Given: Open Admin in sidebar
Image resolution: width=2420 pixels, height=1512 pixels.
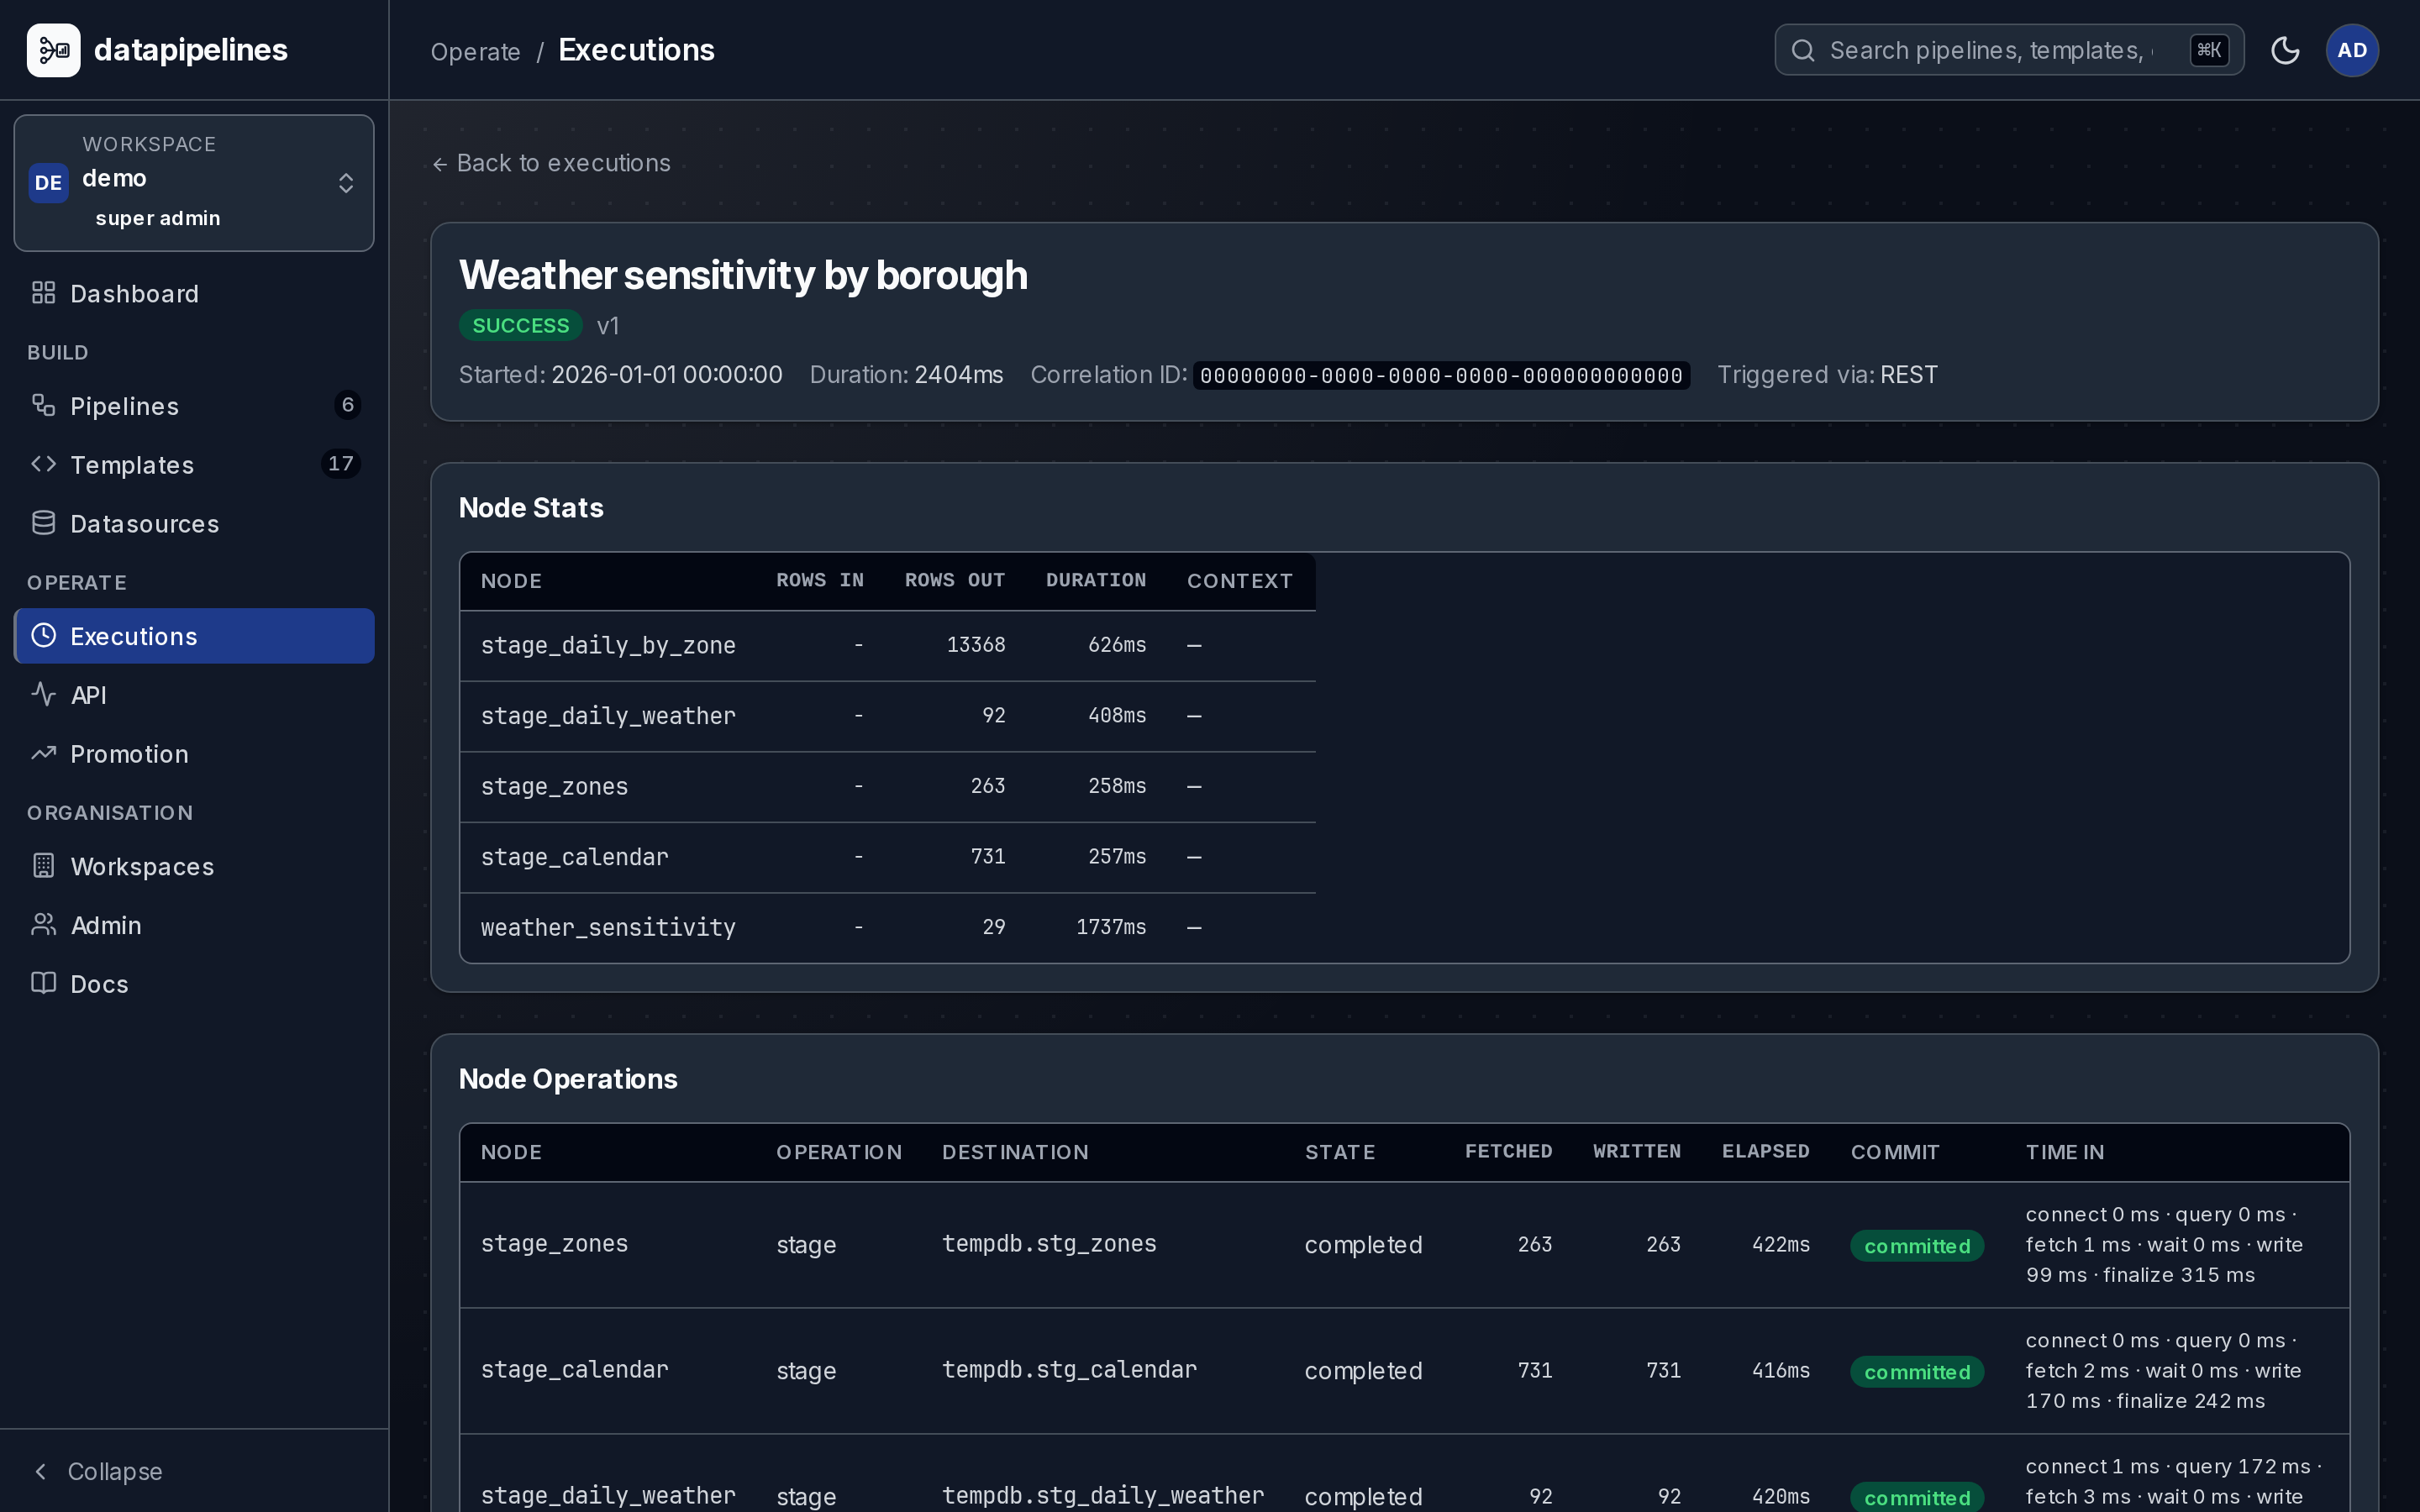Looking at the screenshot, I should pos(194,925).
